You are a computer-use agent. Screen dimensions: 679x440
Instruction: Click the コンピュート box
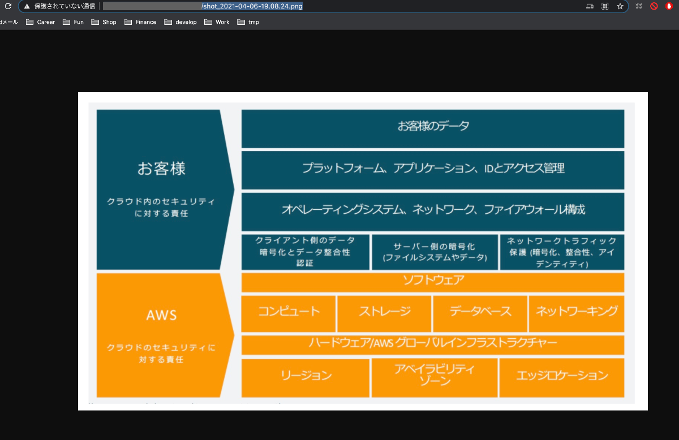(289, 313)
